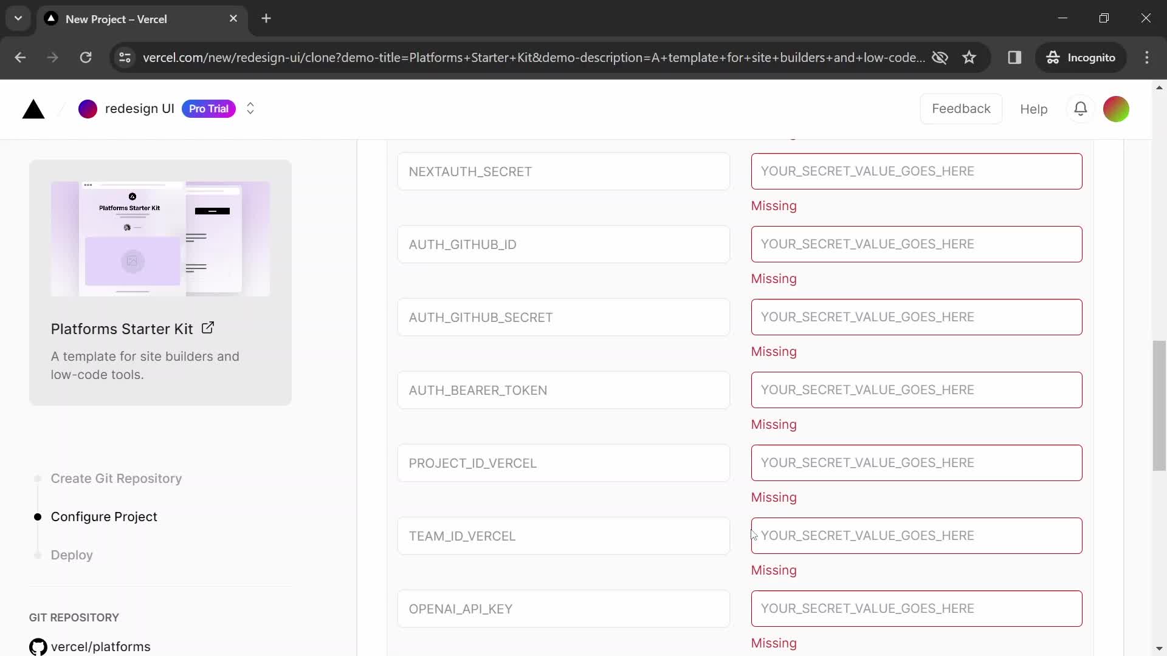Click the notification bell icon
This screenshot has height=656, width=1167.
[1081, 108]
